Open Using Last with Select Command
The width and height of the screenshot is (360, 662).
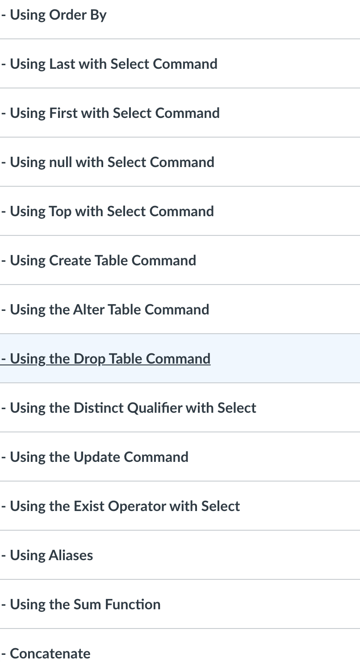pyautogui.click(x=109, y=64)
